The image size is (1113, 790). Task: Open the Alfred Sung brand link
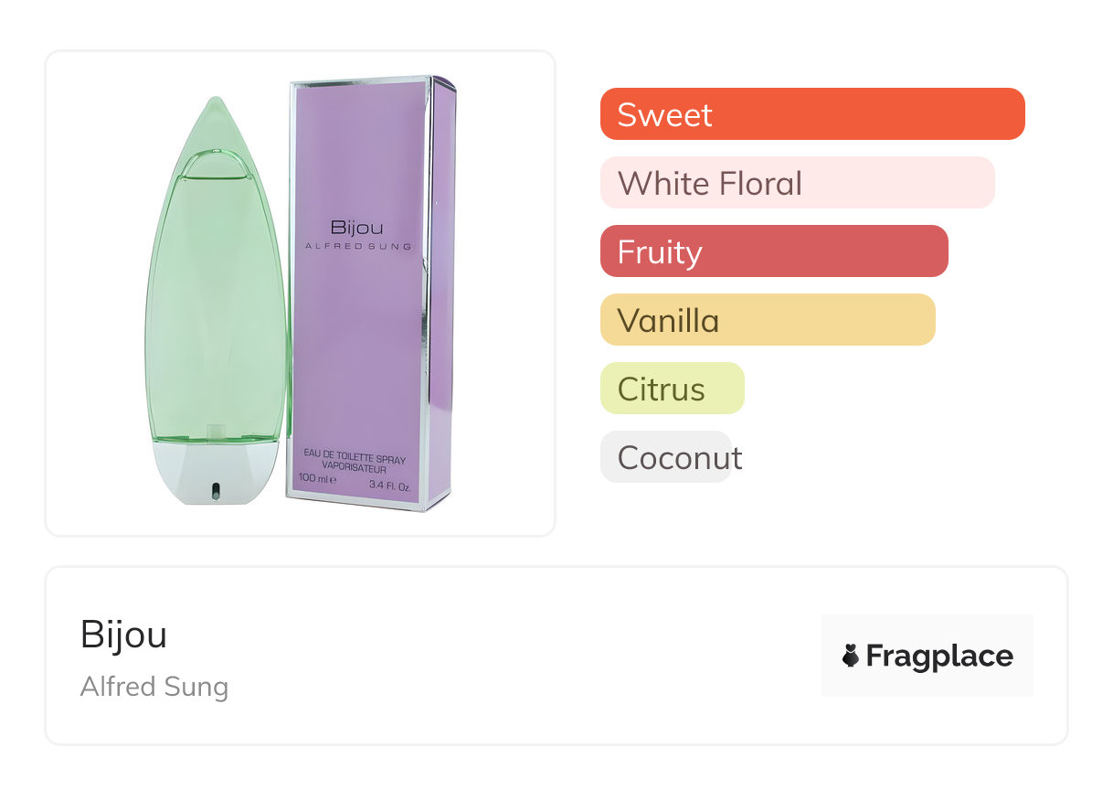pos(154,687)
